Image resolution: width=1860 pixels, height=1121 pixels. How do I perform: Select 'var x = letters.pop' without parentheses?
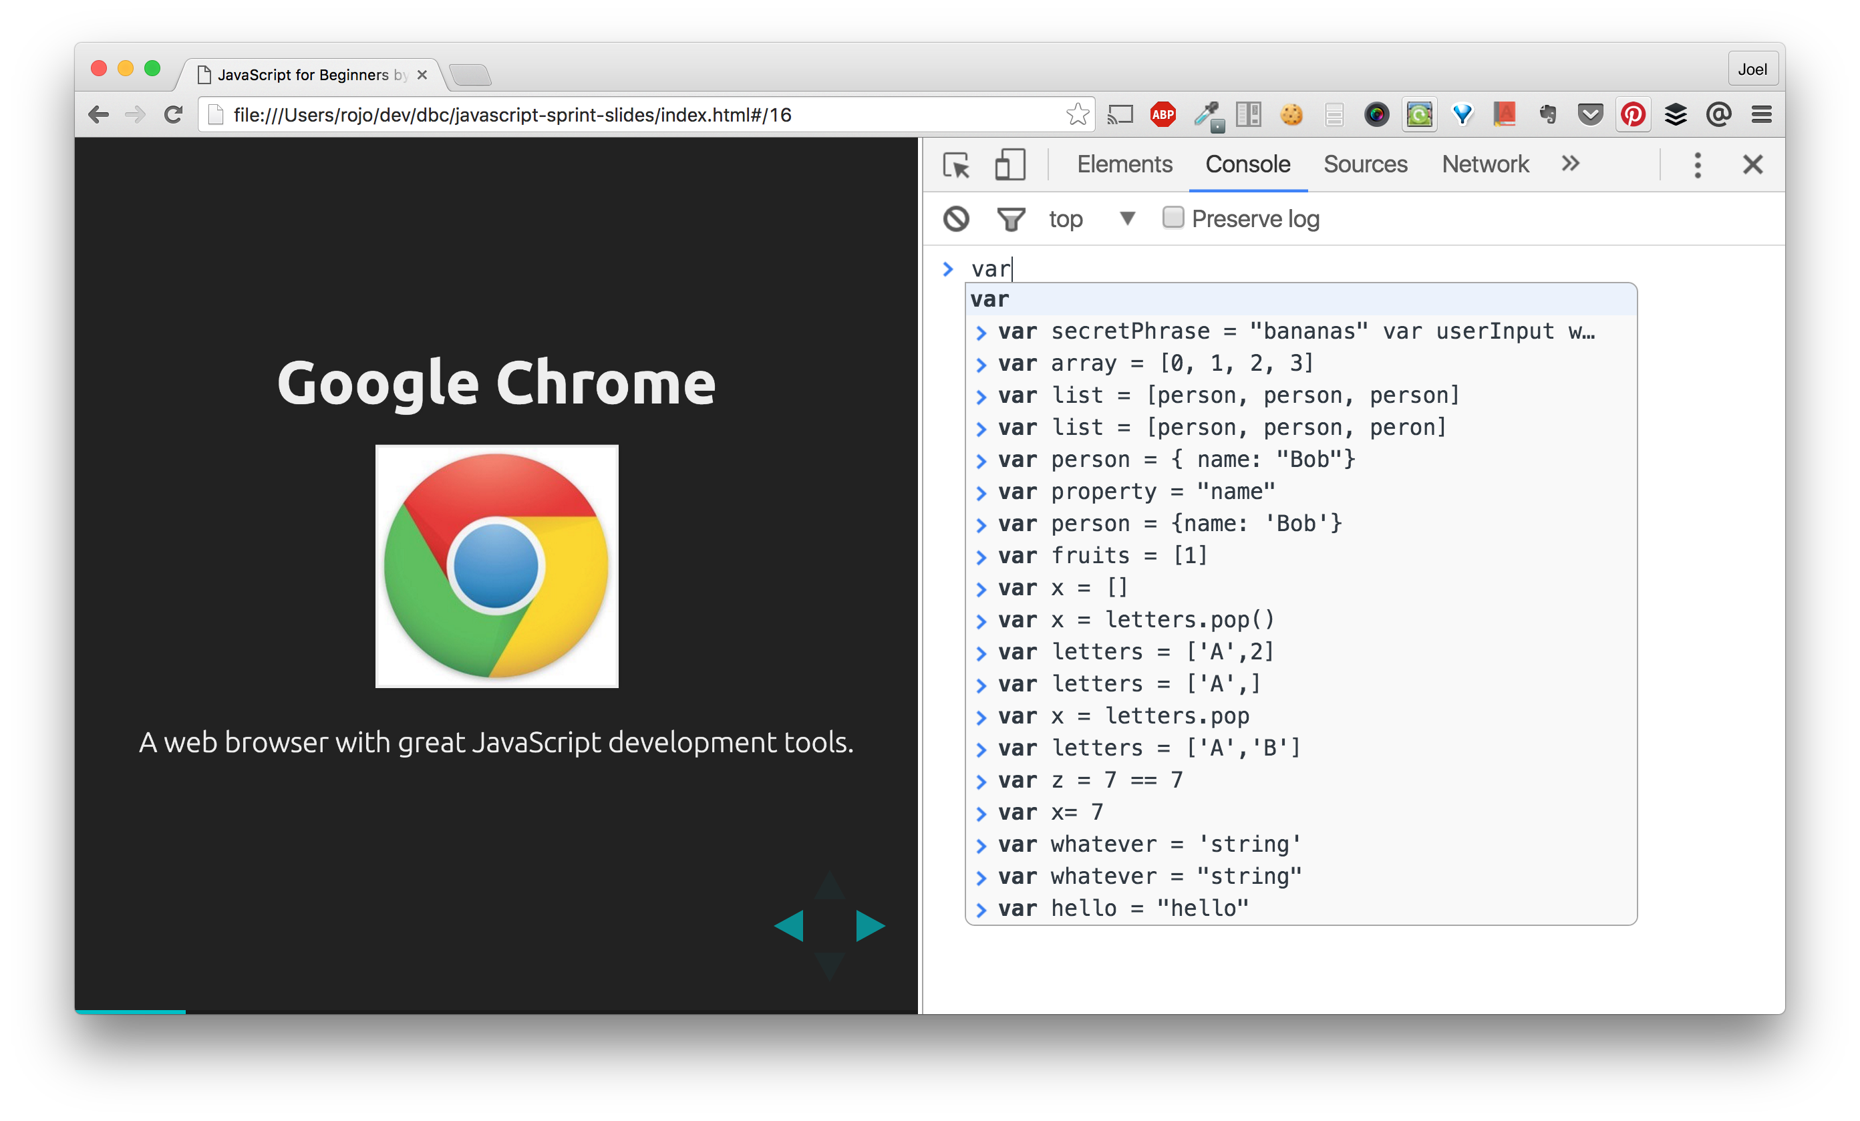[1301, 716]
